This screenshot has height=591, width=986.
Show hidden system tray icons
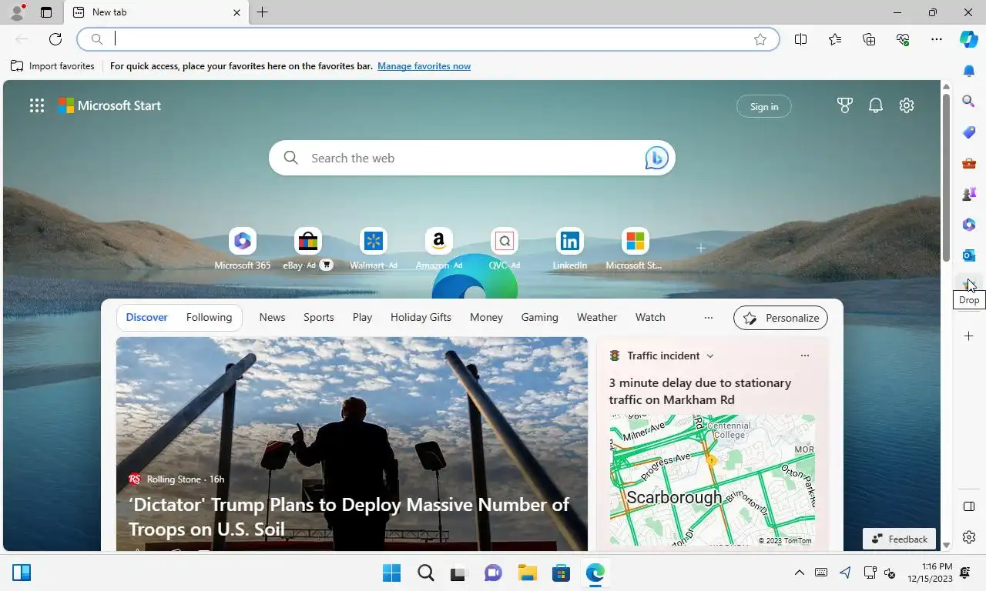point(800,573)
